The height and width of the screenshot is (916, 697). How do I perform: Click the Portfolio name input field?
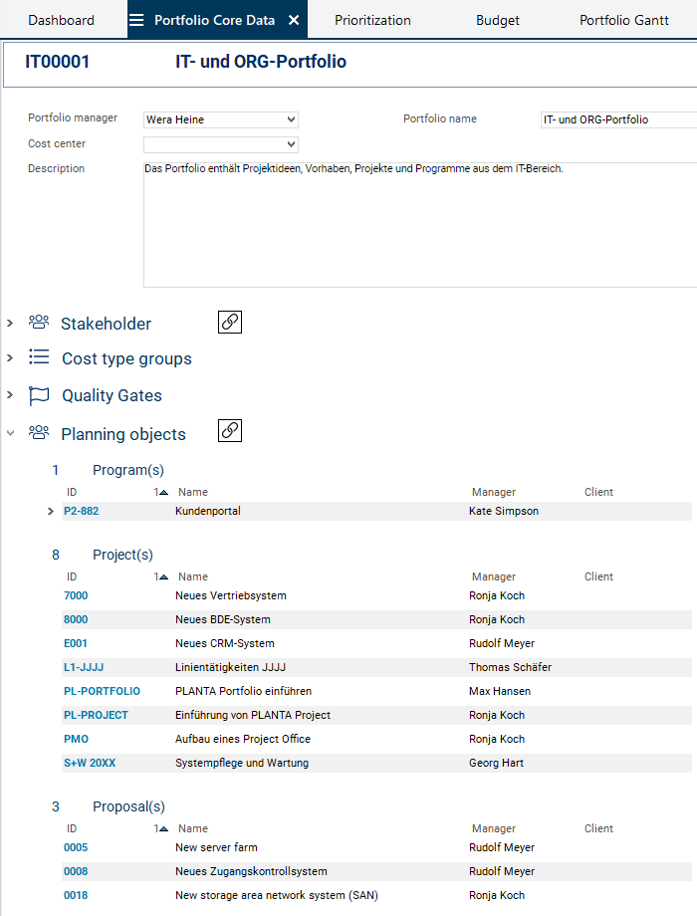click(x=617, y=119)
